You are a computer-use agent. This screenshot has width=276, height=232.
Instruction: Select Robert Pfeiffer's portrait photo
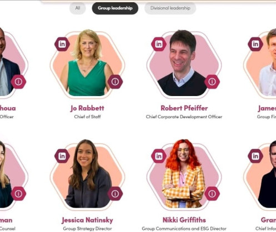tap(183, 63)
